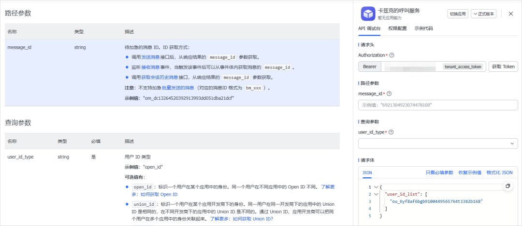
Task: Click the message_id input field
Action: [438, 105]
